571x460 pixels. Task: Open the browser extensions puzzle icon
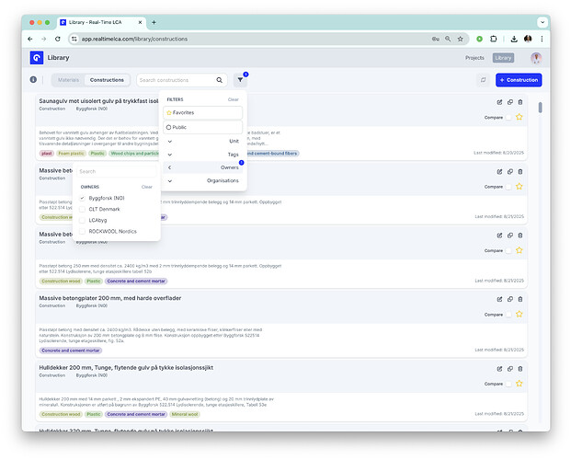click(494, 39)
